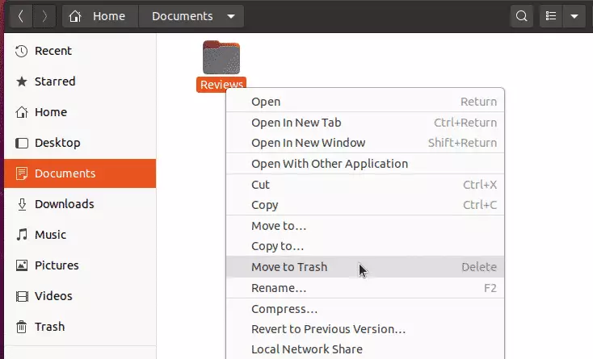Click the Home house icon in path bar
This screenshot has width=593, height=359.
coord(75,16)
